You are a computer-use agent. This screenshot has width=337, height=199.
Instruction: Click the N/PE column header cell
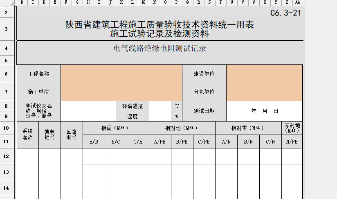tap(292, 142)
